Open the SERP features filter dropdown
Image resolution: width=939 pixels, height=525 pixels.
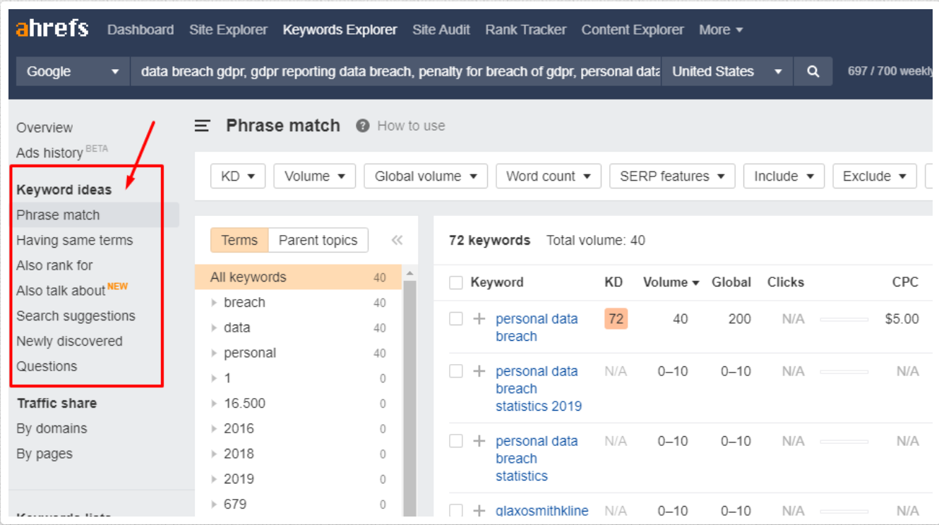coord(672,176)
